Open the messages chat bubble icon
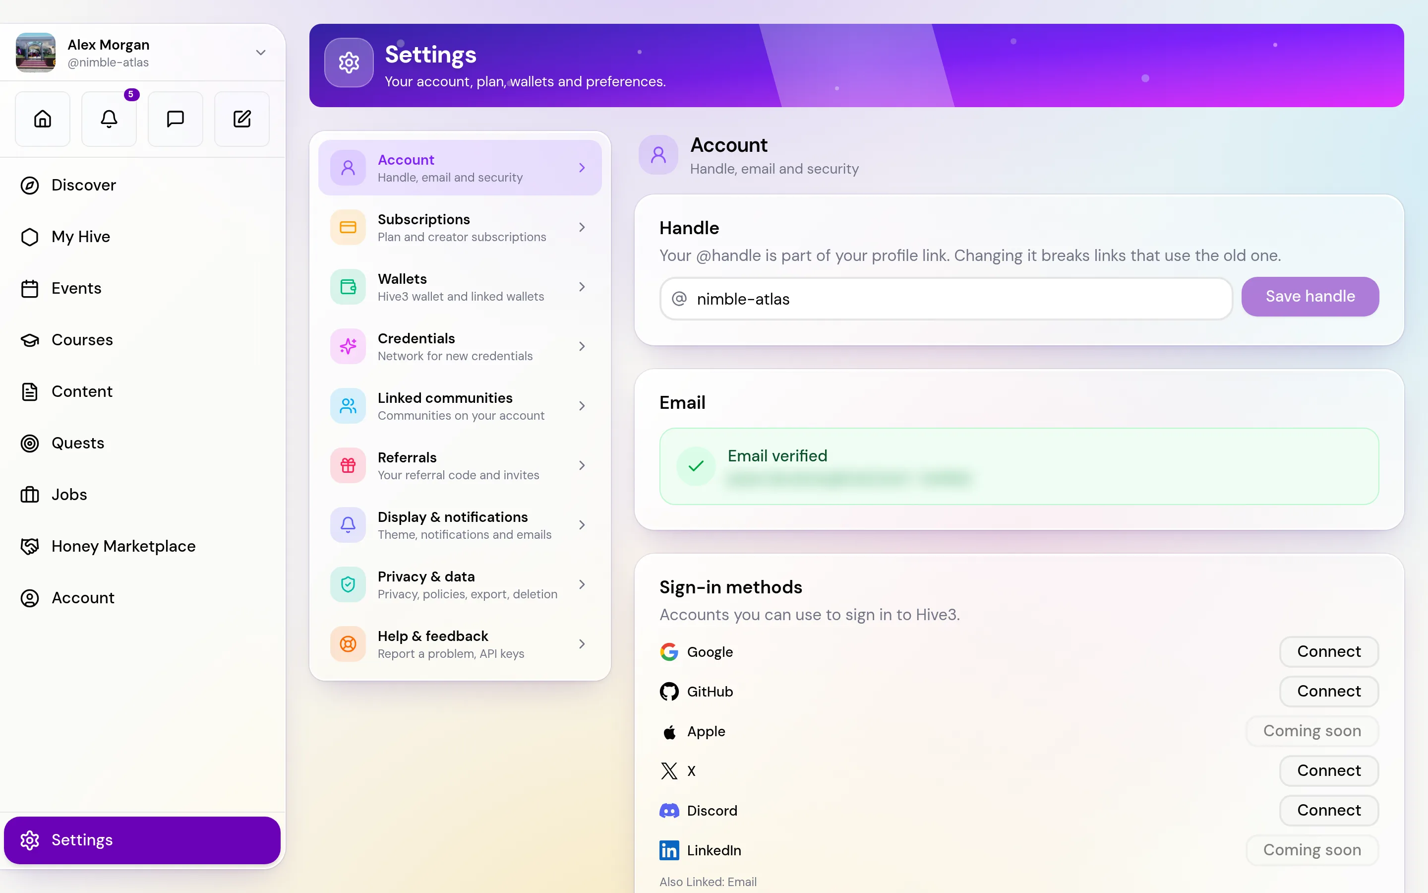 coord(175,119)
